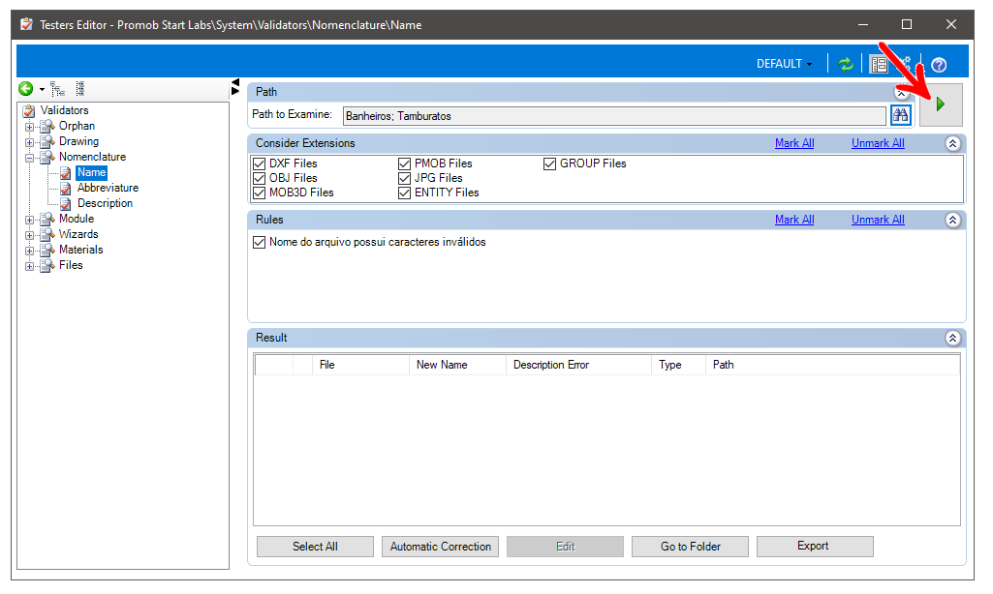The image size is (993, 594).
Task: Click the green back arrow icon
Action: [x=26, y=89]
